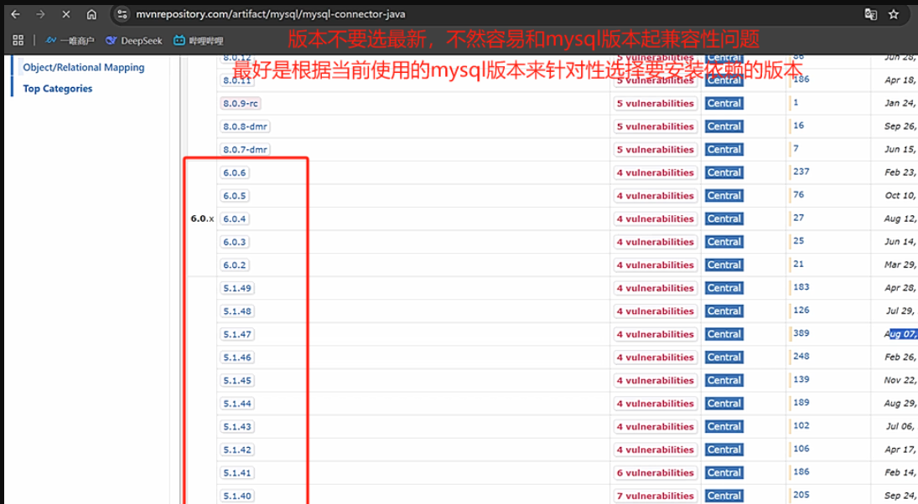Image resolution: width=918 pixels, height=504 pixels.
Task: Open Object/Relational Mapping category link
Action: [x=83, y=67]
